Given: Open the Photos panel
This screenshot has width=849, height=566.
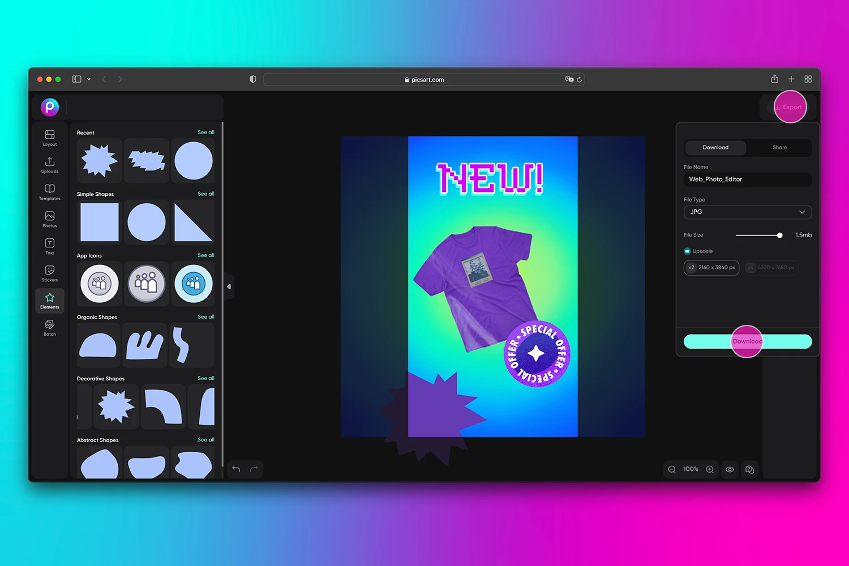Looking at the screenshot, I should (x=49, y=219).
